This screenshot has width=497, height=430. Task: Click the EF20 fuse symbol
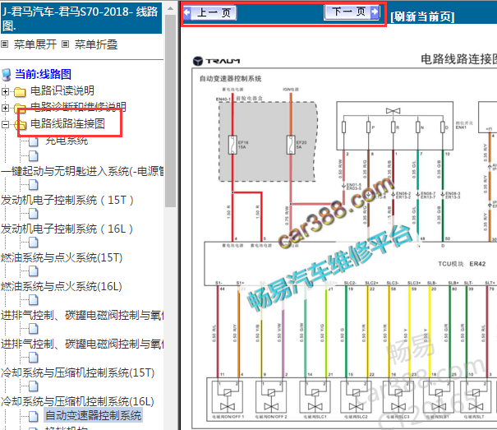point(291,145)
